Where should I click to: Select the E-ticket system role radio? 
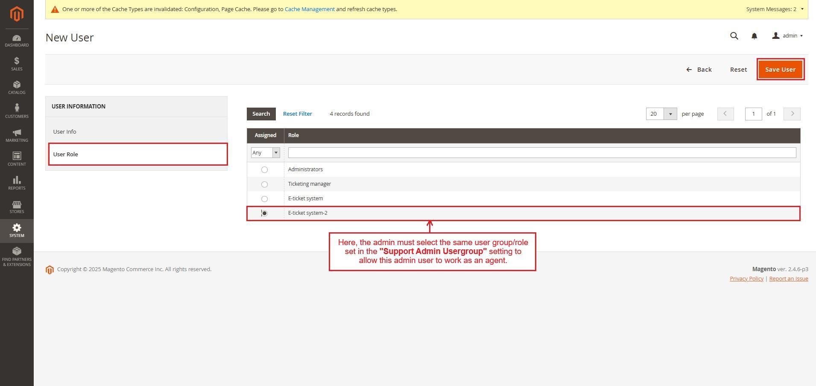click(264, 199)
